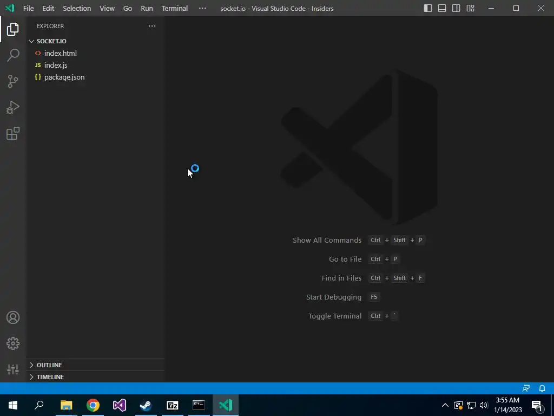The image size is (554, 416).
Task: Click the Toggle Terminal hint
Action: (335, 316)
